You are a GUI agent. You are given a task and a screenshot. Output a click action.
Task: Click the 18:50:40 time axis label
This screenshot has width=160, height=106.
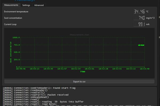coord(48,69)
